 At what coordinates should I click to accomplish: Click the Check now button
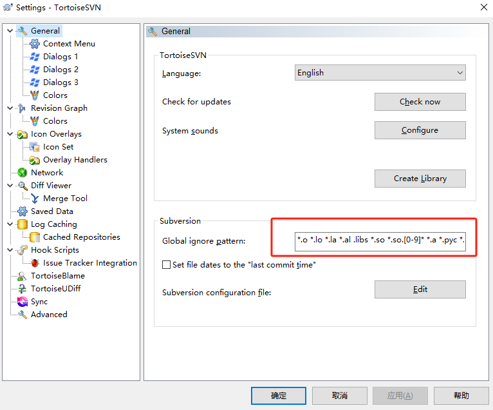(420, 102)
